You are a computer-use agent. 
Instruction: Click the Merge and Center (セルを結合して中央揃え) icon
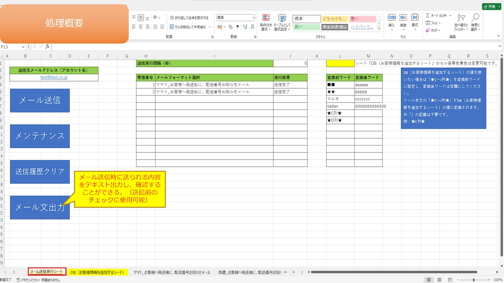pos(172,27)
